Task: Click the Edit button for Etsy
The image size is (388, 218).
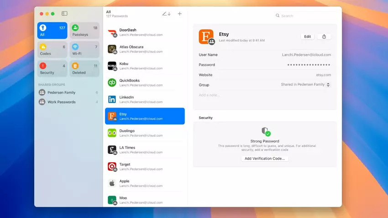Action: [308, 36]
